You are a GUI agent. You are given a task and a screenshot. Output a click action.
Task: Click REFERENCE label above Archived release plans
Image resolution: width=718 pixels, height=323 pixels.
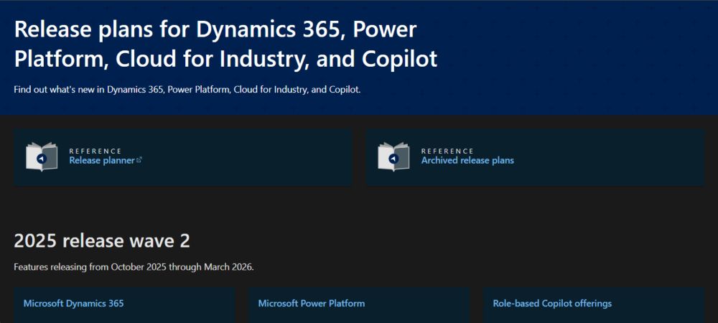click(x=447, y=151)
